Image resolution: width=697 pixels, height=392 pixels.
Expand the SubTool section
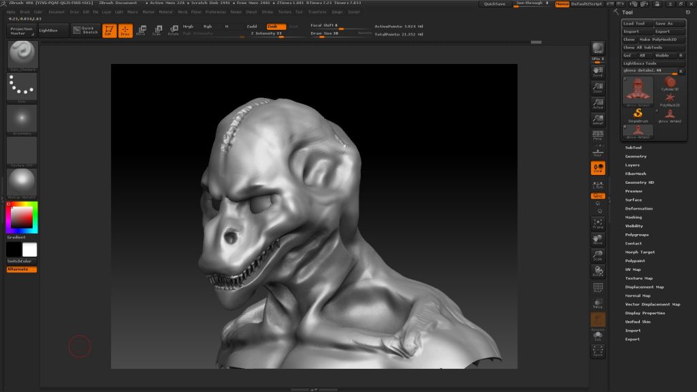click(x=634, y=148)
